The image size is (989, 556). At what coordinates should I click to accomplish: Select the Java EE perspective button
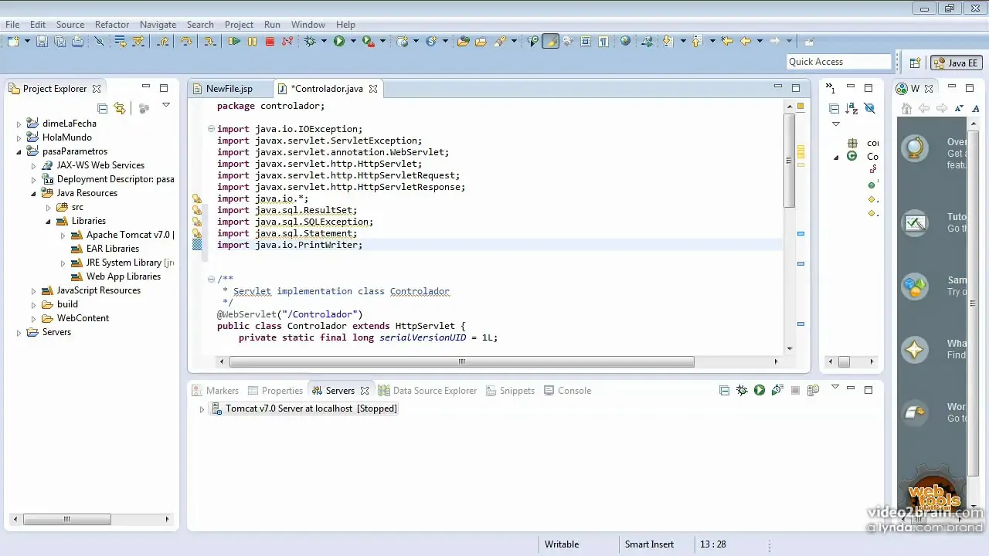tap(956, 63)
